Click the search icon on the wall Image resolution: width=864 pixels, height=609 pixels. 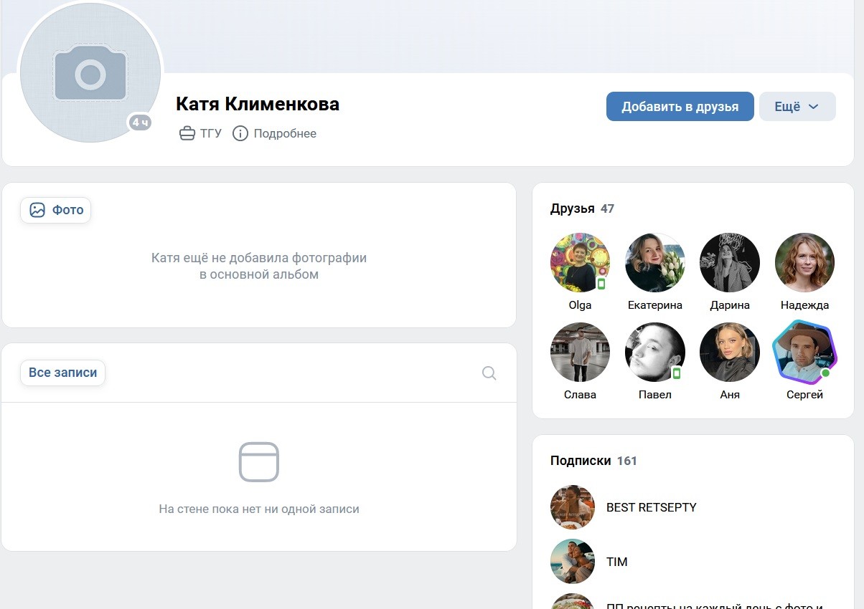tap(489, 373)
